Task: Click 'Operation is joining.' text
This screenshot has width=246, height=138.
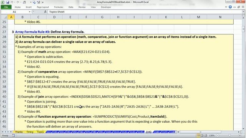Action: 41,102
